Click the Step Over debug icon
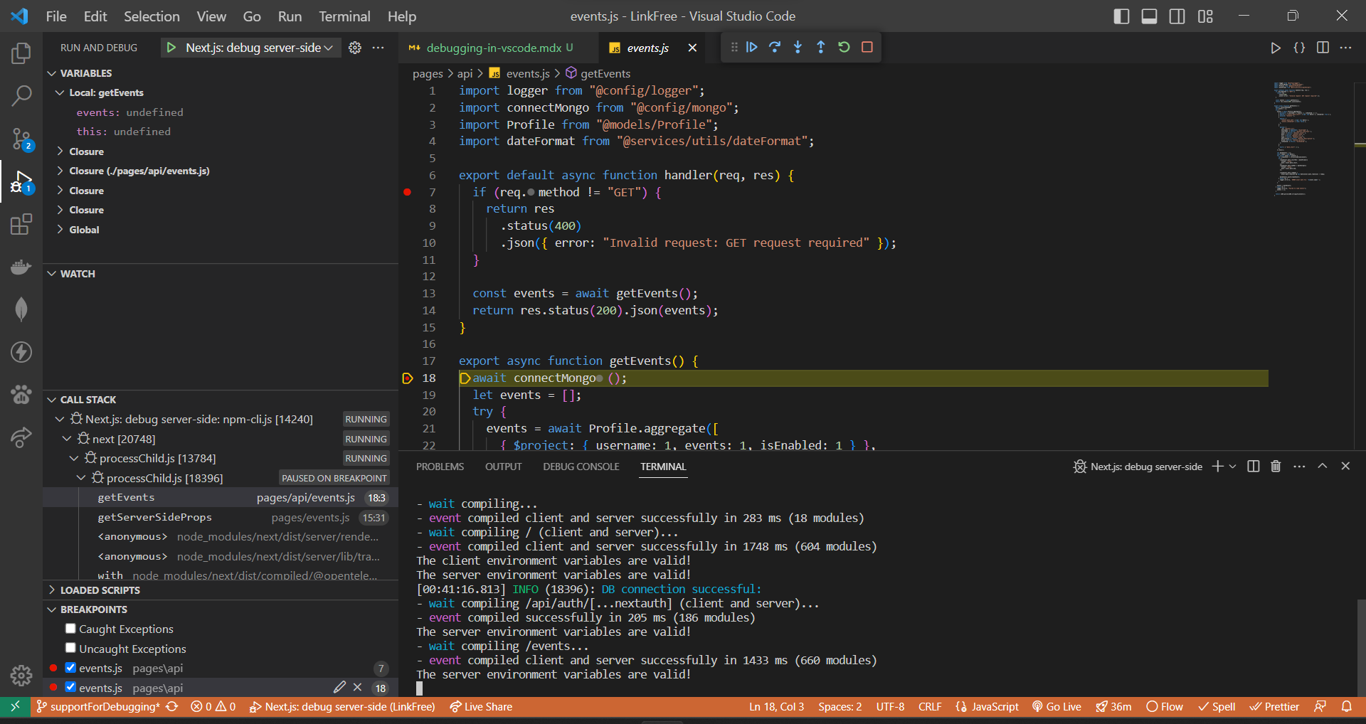 pos(775,47)
